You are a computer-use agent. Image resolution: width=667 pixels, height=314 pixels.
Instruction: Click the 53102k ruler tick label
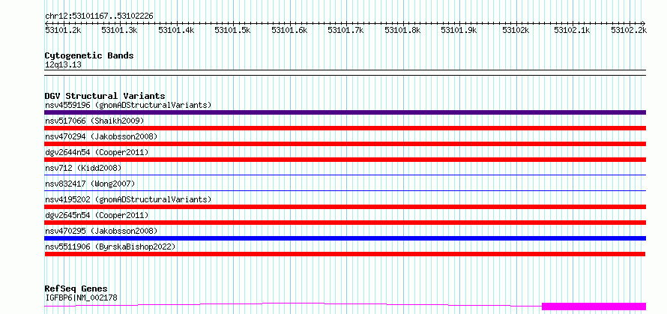tap(516, 30)
